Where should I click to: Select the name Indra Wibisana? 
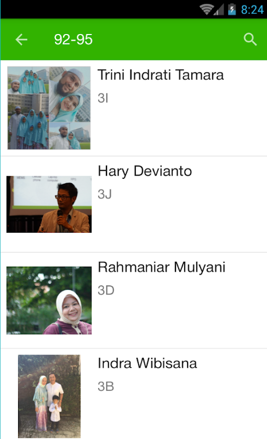[147, 363]
